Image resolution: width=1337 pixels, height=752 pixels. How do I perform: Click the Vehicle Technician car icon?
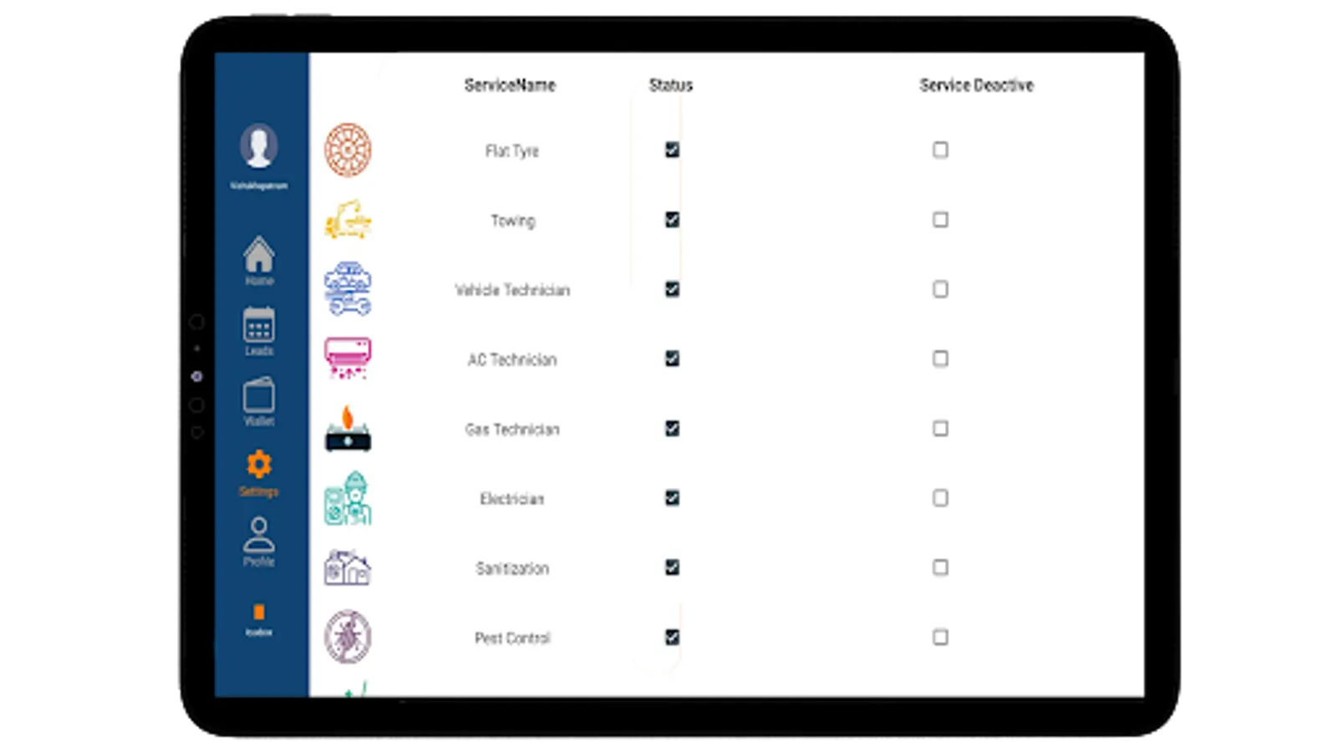coord(348,289)
